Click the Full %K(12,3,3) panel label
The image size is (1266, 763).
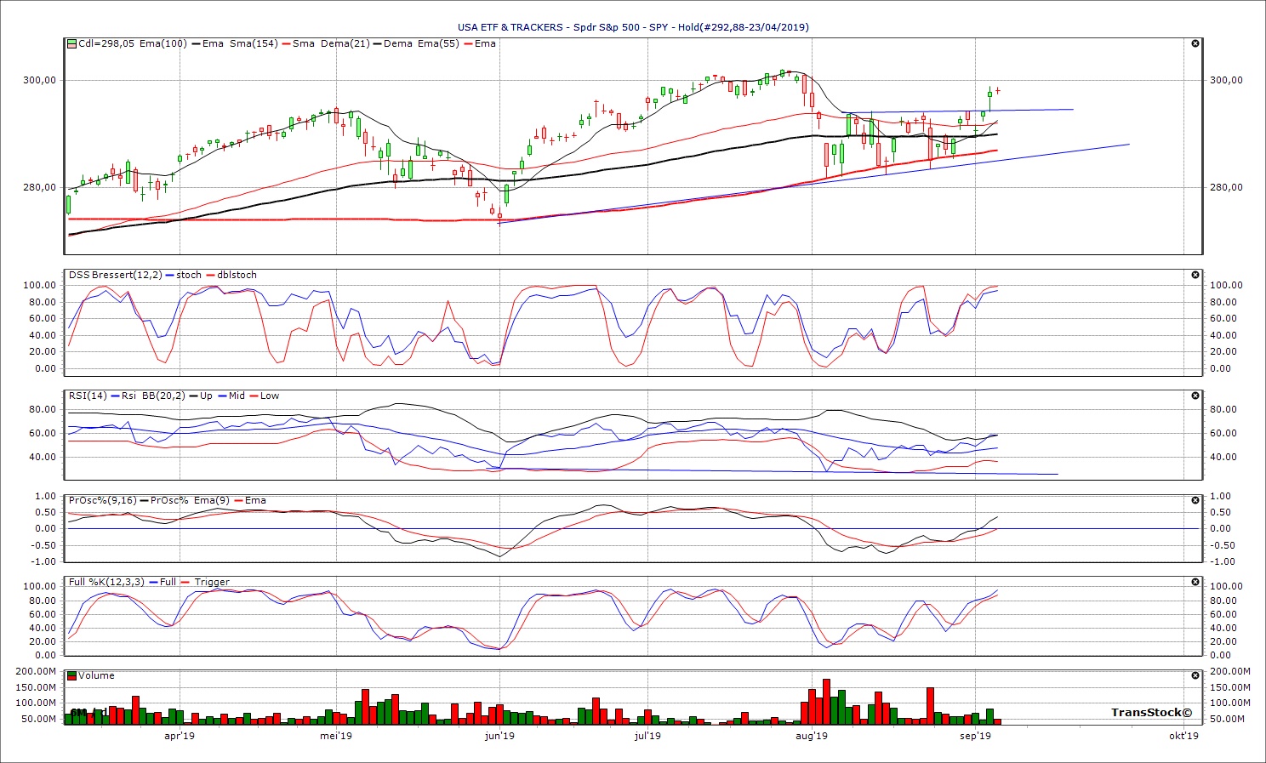(x=106, y=582)
